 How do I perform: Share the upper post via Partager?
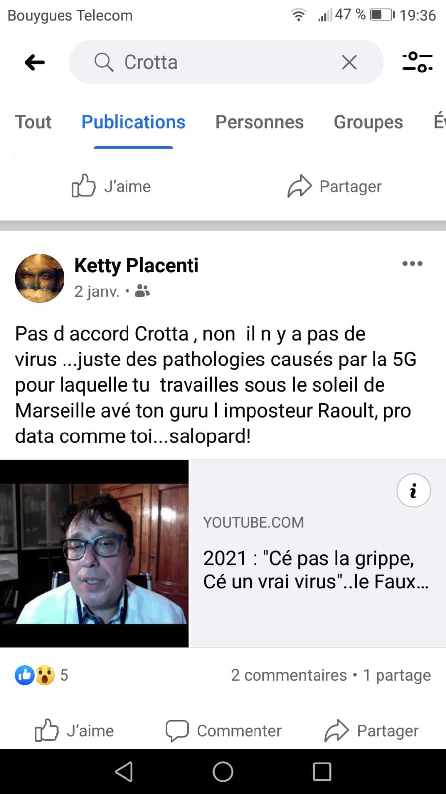pos(334,186)
